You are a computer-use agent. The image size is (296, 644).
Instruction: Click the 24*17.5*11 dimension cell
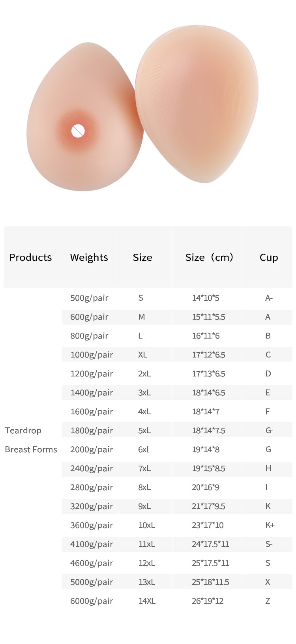[x=210, y=544]
